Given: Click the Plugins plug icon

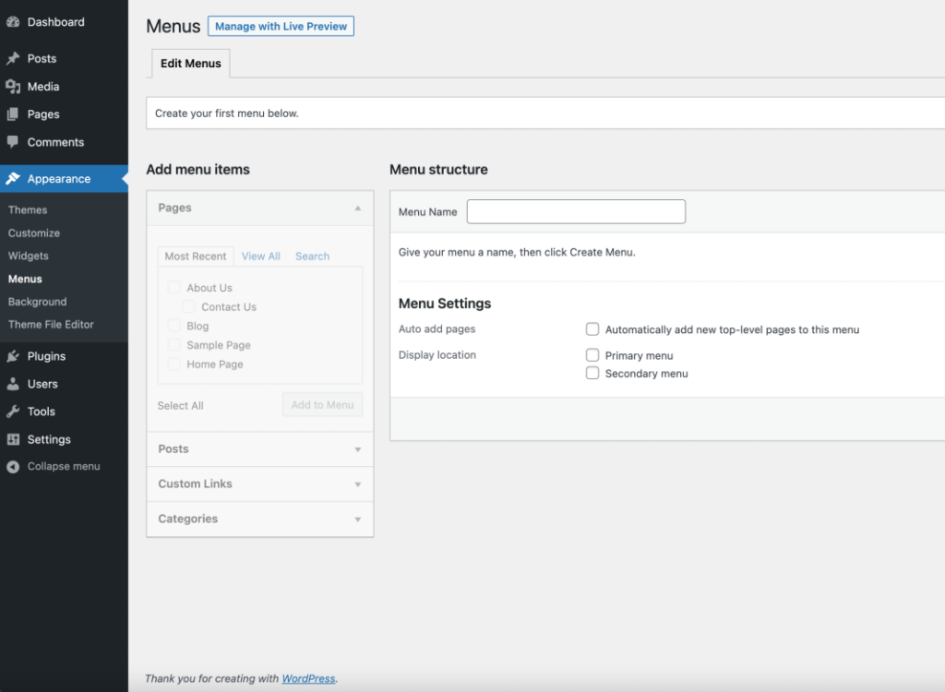Looking at the screenshot, I should pos(13,356).
